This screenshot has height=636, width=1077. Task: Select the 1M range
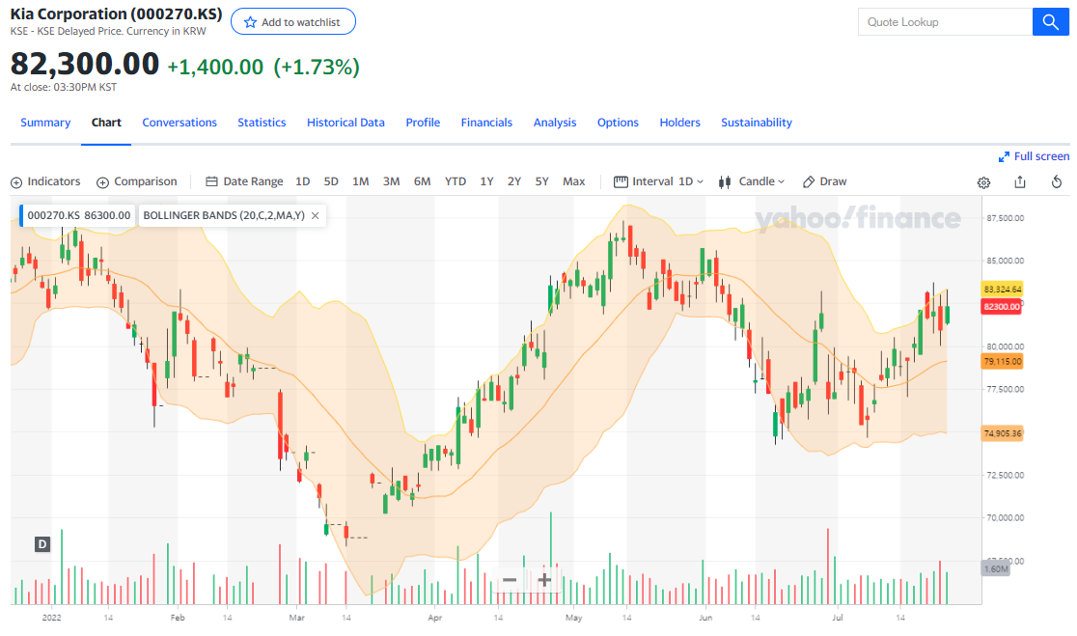coord(361,181)
